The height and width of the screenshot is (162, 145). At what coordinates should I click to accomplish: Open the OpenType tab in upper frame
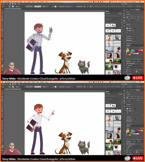(x=139, y=61)
